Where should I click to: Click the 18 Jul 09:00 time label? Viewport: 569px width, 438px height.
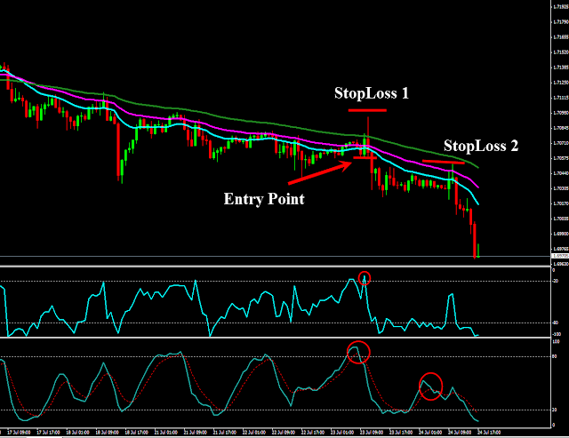107,433
